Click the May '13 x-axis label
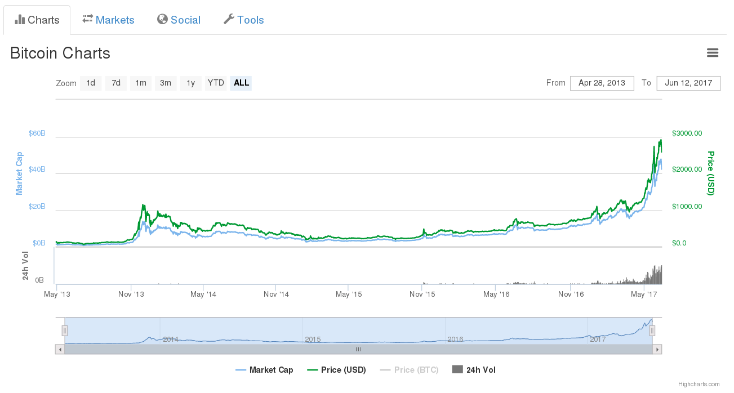The height and width of the screenshot is (393, 734). tap(57, 294)
